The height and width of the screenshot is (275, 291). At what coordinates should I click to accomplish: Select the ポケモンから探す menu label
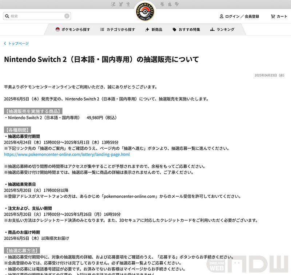point(76,30)
